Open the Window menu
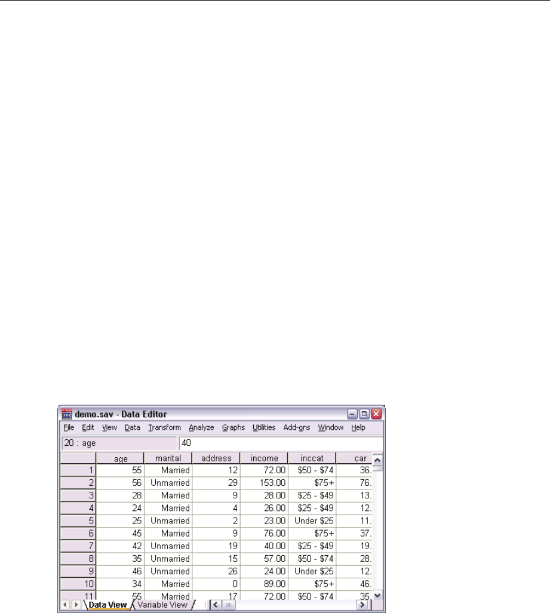 tap(331, 427)
